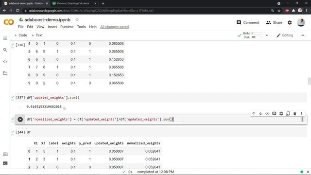Open the user account avatar
This screenshot has height=175, width=311.
point(301,22)
